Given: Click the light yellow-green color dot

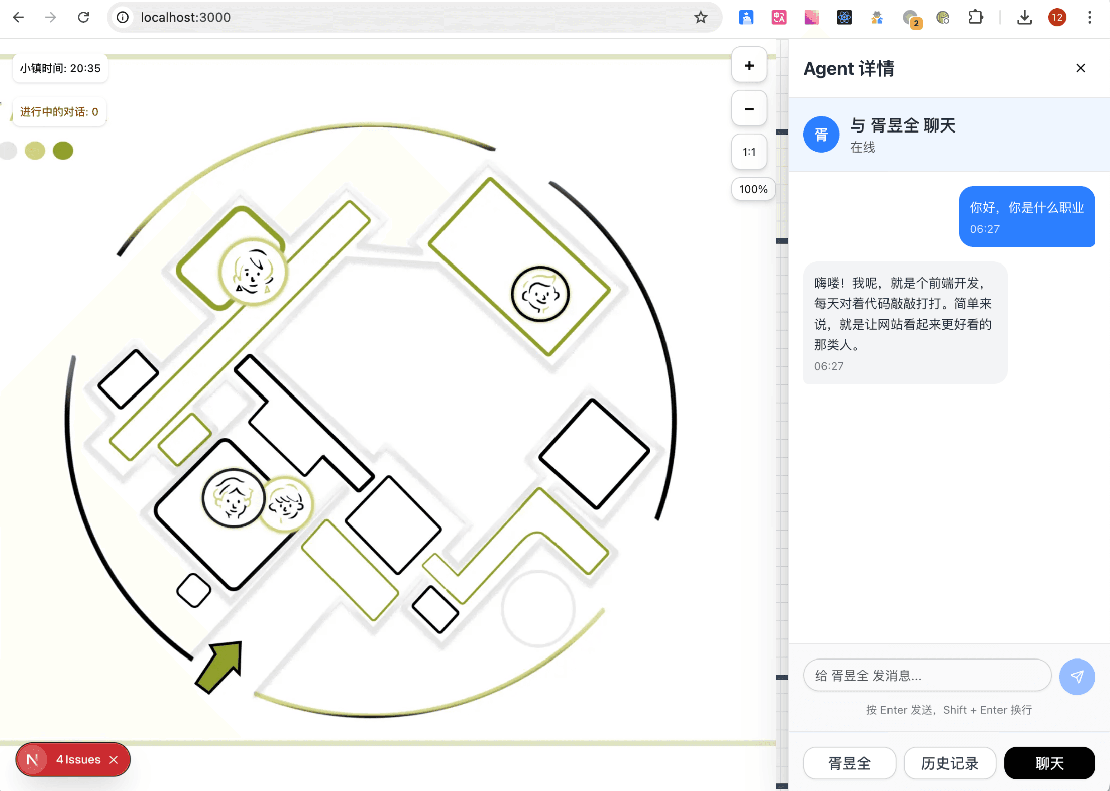Looking at the screenshot, I should (35, 150).
